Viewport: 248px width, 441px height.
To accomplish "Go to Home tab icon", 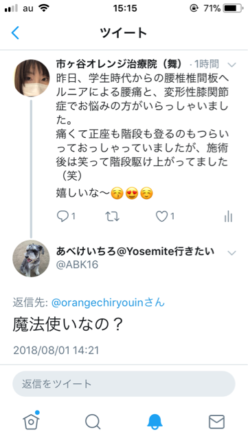I will coord(31,421).
